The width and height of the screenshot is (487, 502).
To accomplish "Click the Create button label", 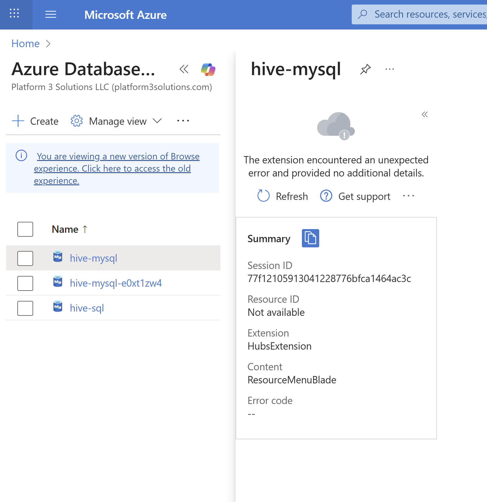I will [x=44, y=121].
